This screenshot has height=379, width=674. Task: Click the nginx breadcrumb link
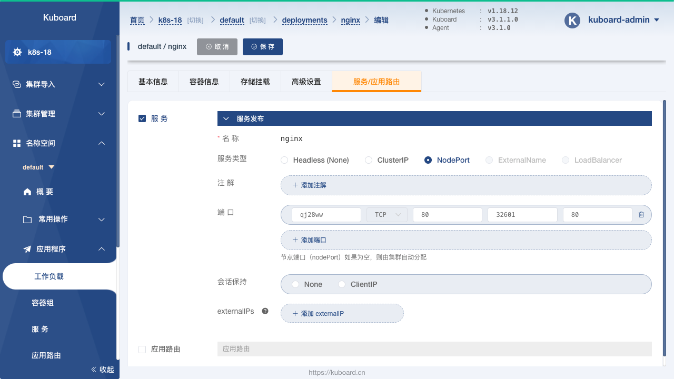coord(351,20)
